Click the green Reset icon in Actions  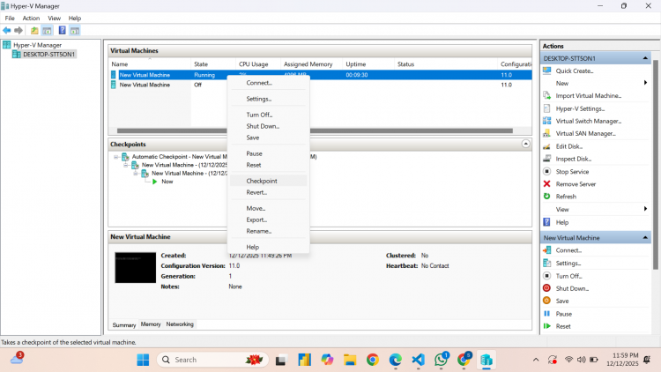546,326
